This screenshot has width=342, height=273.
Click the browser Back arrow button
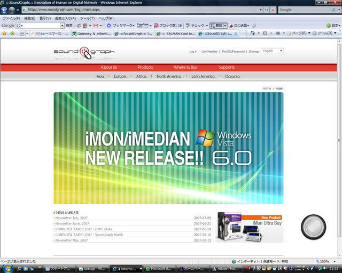(x=4, y=10)
